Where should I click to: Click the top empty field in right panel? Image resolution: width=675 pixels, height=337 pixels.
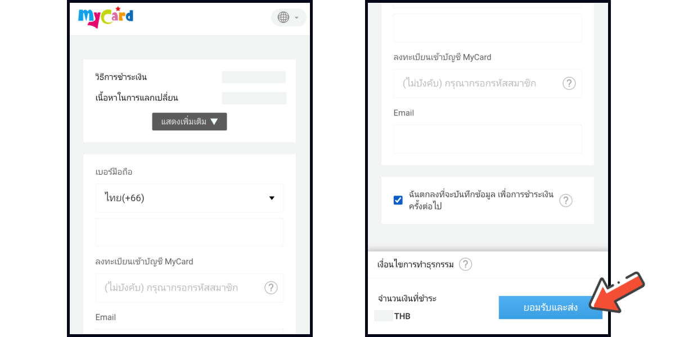[x=487, y=28]
